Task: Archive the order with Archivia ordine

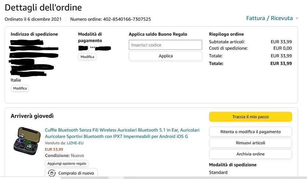Action: point(250,154)
